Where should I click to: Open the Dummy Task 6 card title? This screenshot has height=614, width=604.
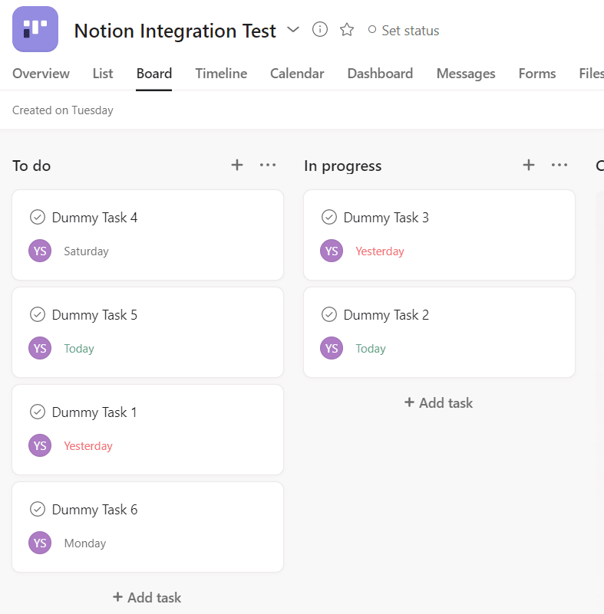[x=94, y=510]
